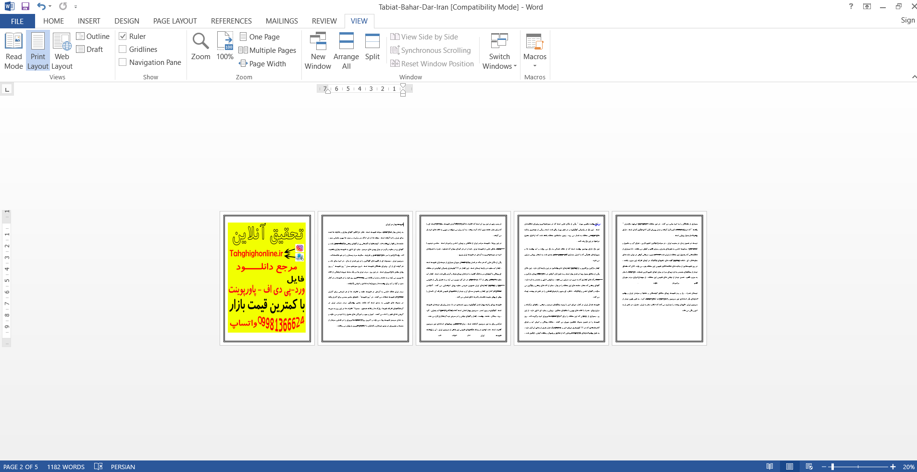This screenshot has height=472, width=917.
Task: Undo the last action
Action: coord(41,6)
